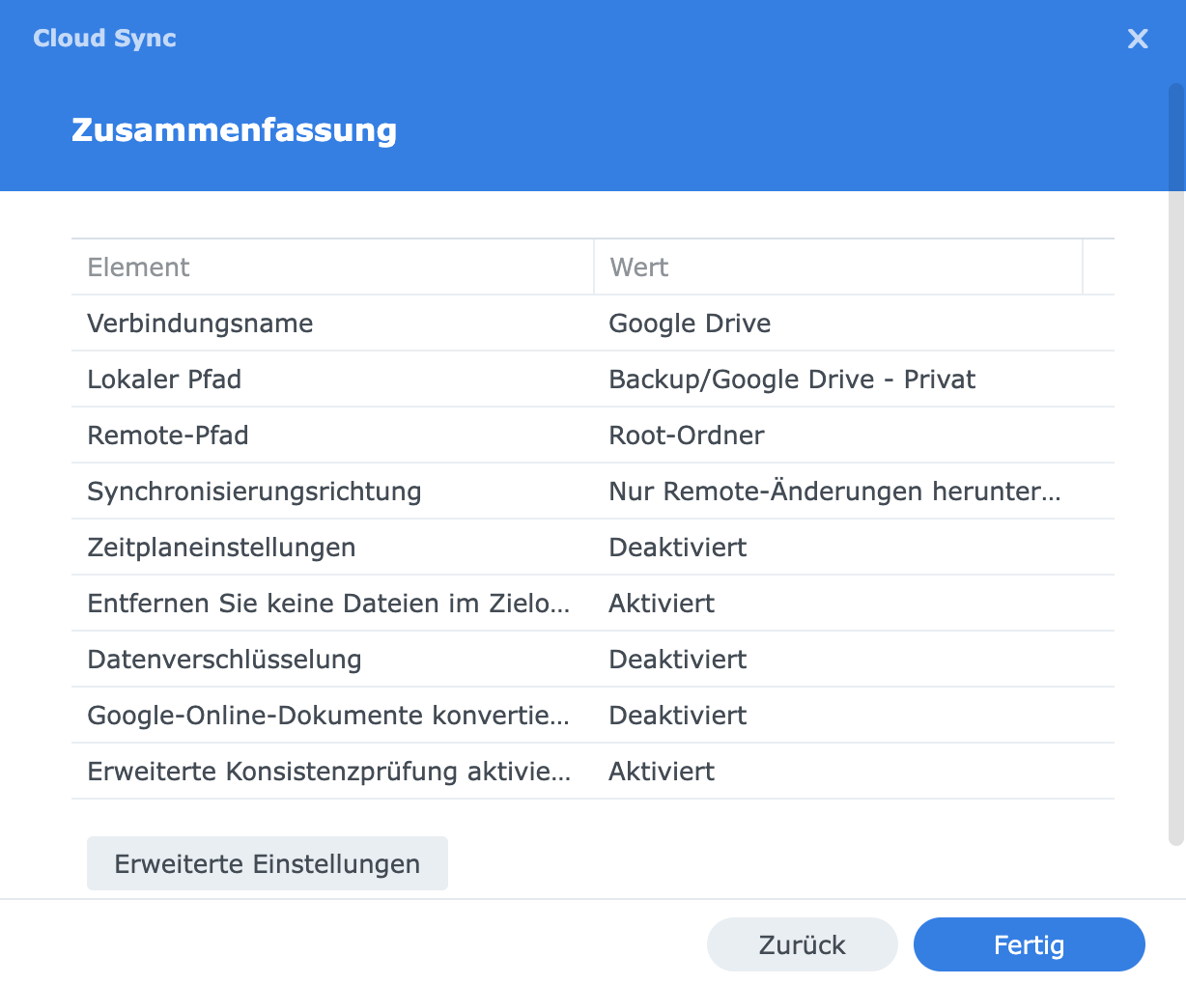Click the 'Google Drive' connection name value
This screenshot has height=985, width=1186.
tap(690, 324)
